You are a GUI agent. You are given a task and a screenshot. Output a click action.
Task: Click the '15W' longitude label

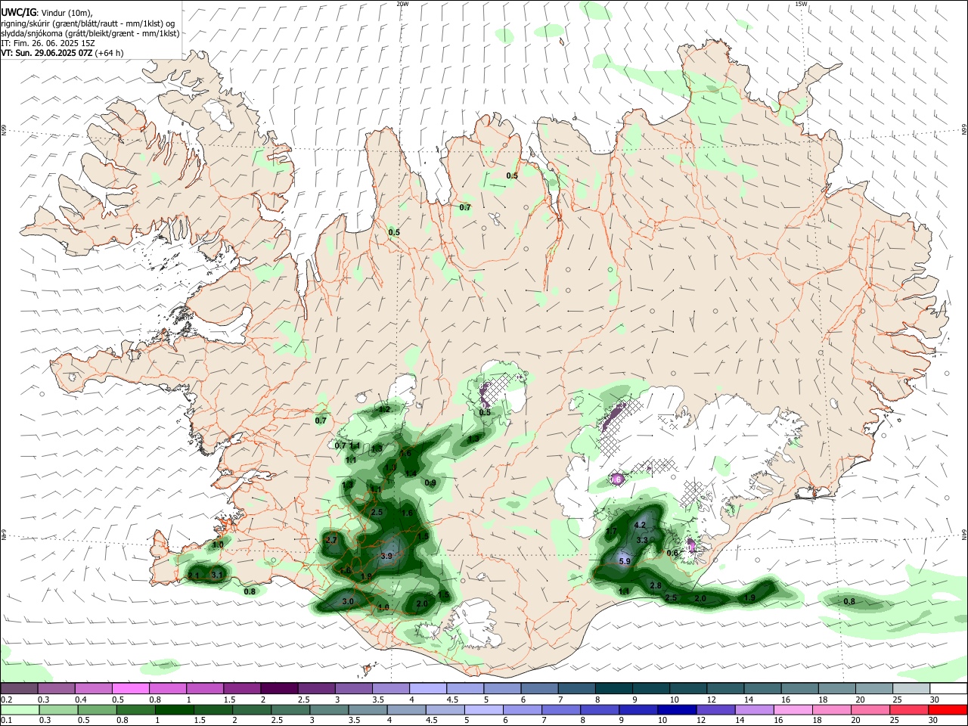(x=801, y=4)
